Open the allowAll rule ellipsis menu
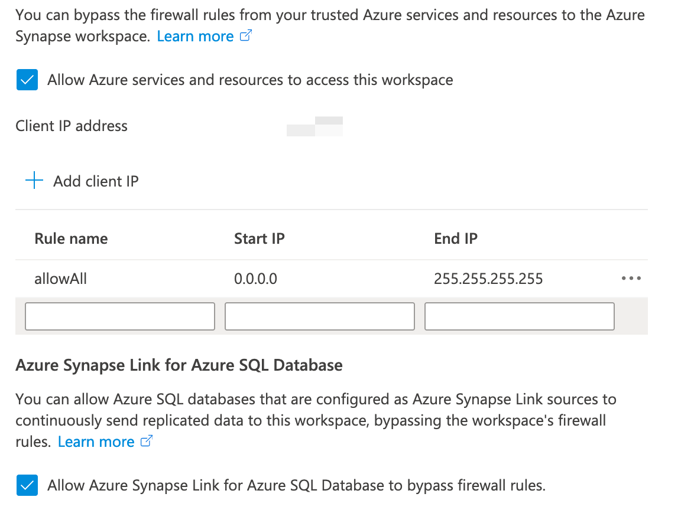Screen dimensions: 681x510 point(631,278)
